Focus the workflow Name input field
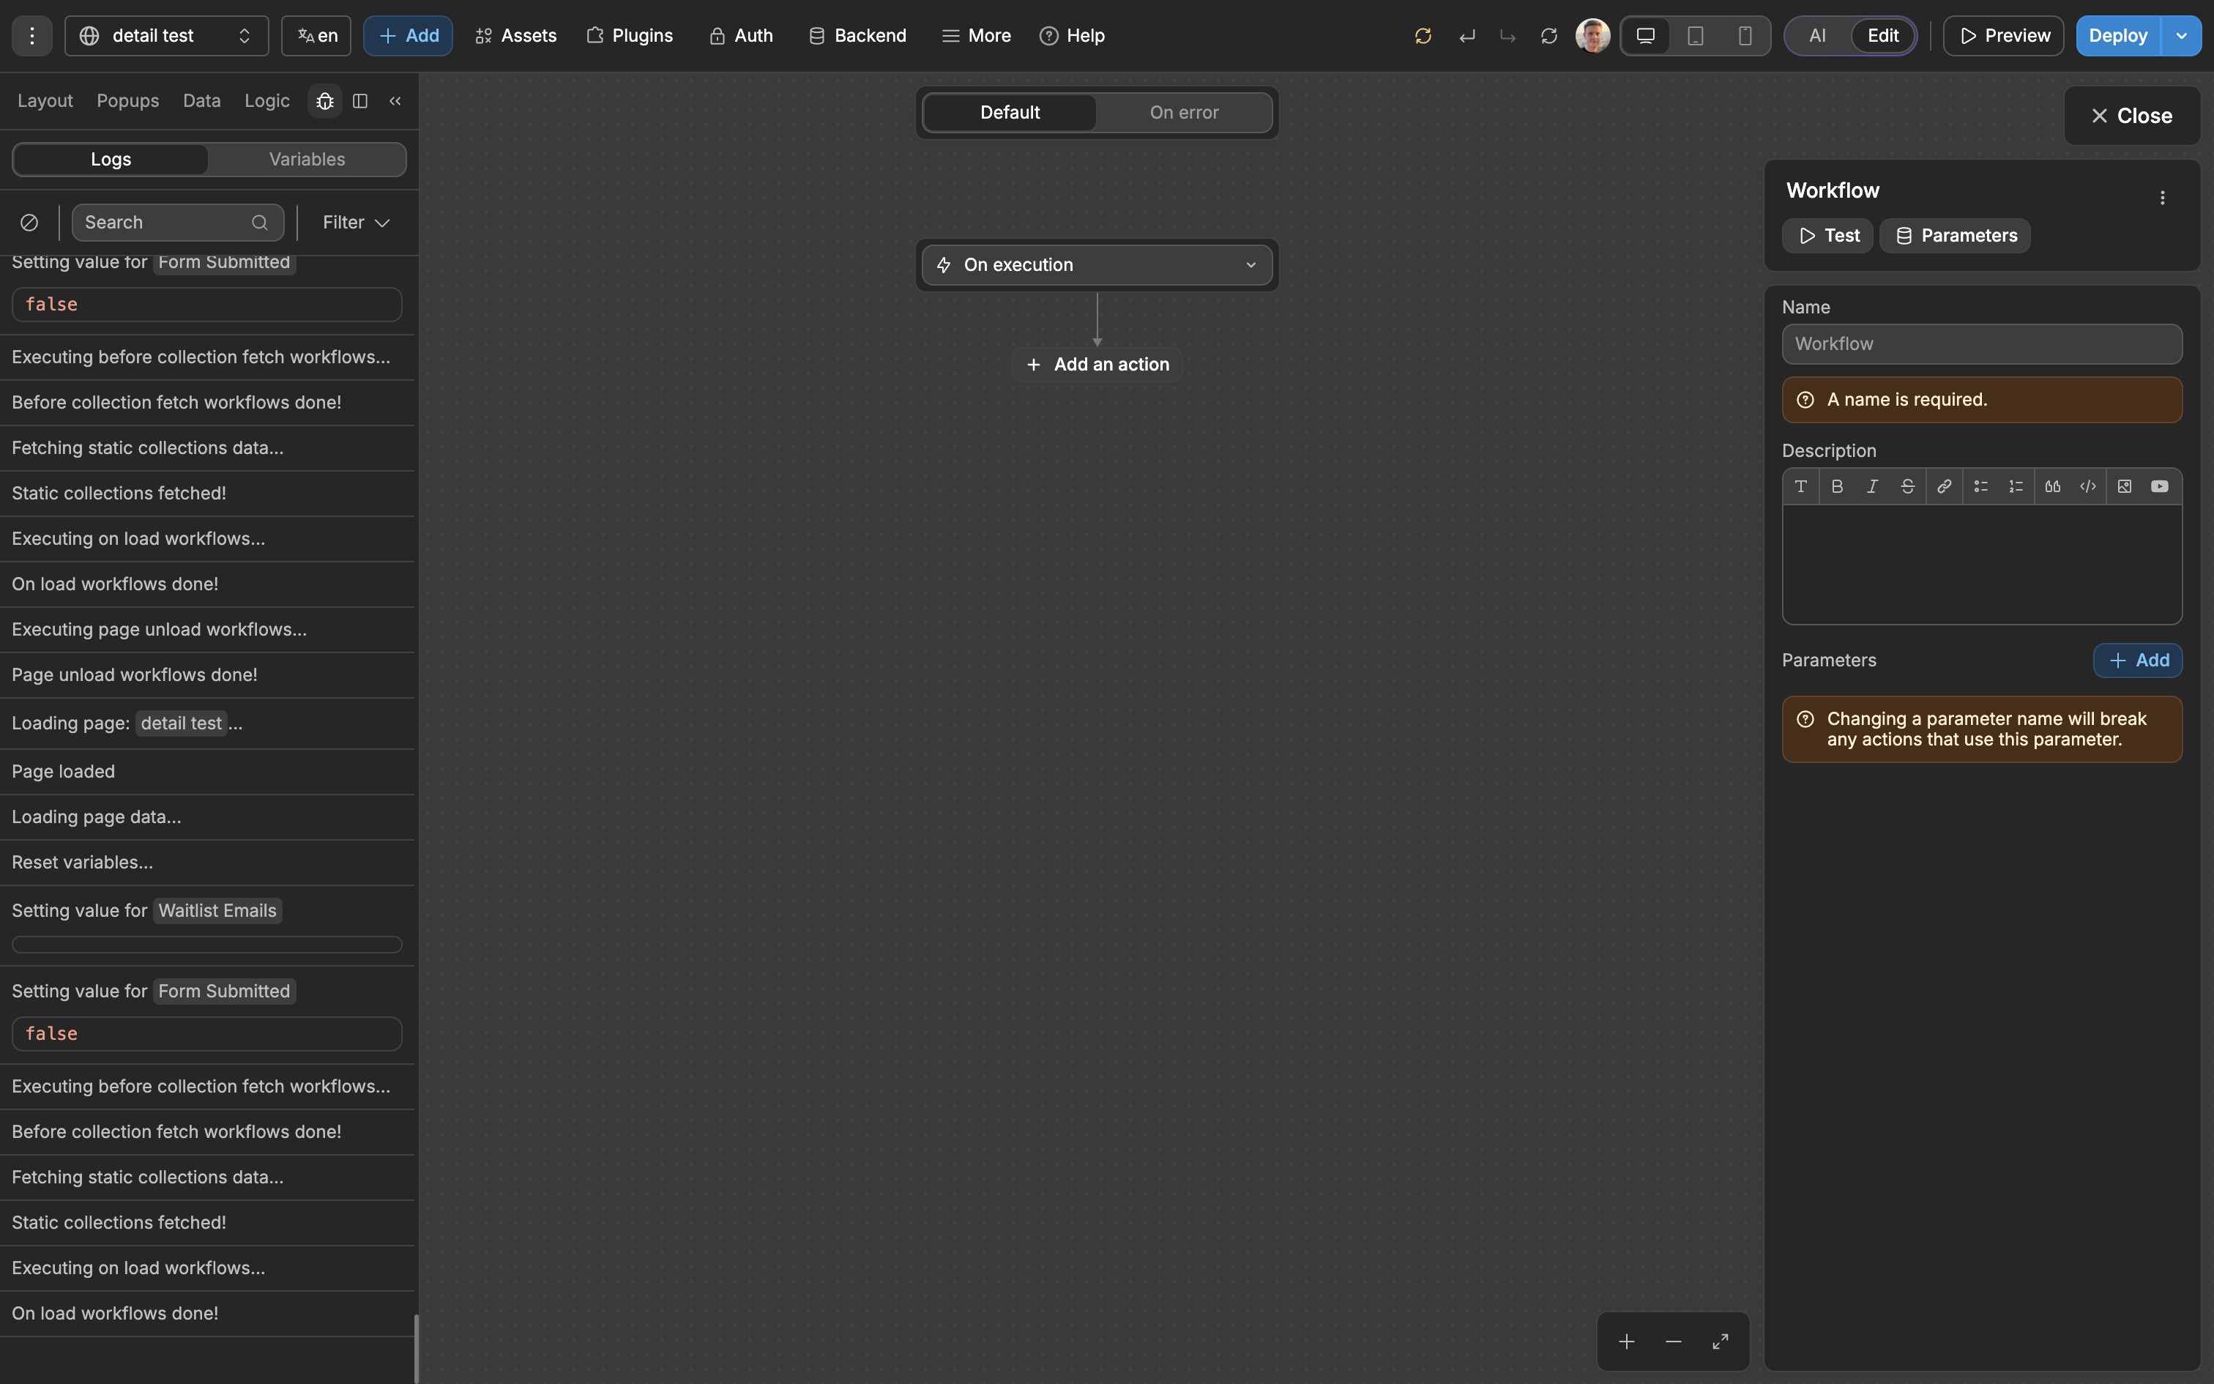Viewport: 2214px width, 1384px height. coord(1982,344)
